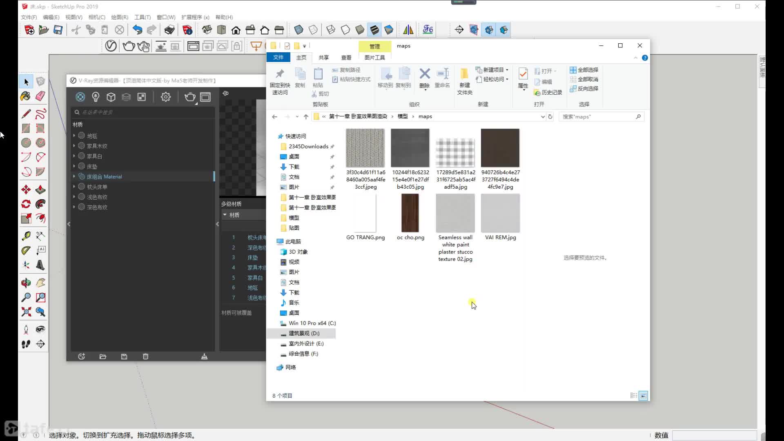
Task: Open V-Ray Lights bulb icon
Action: click(96, 97)
